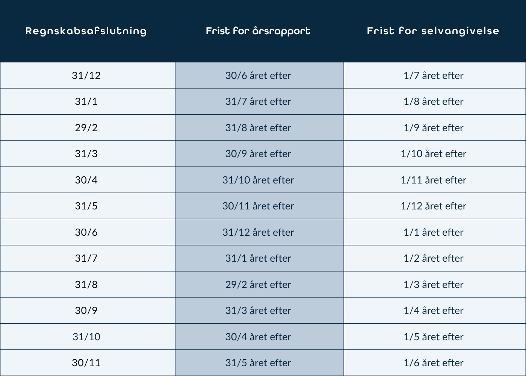Image resolution: width=526 pixels, height=376 pixels.
Task: Click the Regnskabsafslutning column header
Action: pyautogui.click(x=86, y=31)
